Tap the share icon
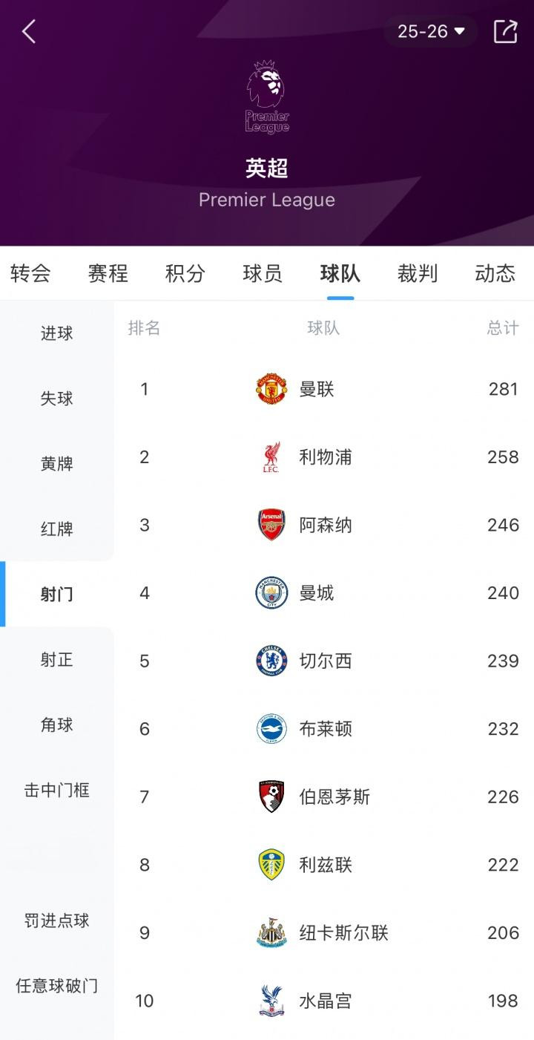 [505, 31]
